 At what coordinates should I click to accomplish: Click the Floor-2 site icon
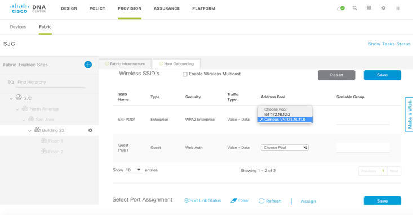(43, 151)
